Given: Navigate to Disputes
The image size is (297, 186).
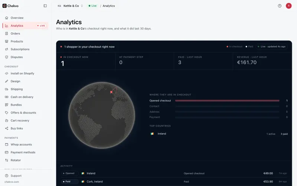Looking at the screenshot, I should [25, 57].
